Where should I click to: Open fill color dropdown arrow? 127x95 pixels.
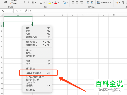tap(53, 3)
